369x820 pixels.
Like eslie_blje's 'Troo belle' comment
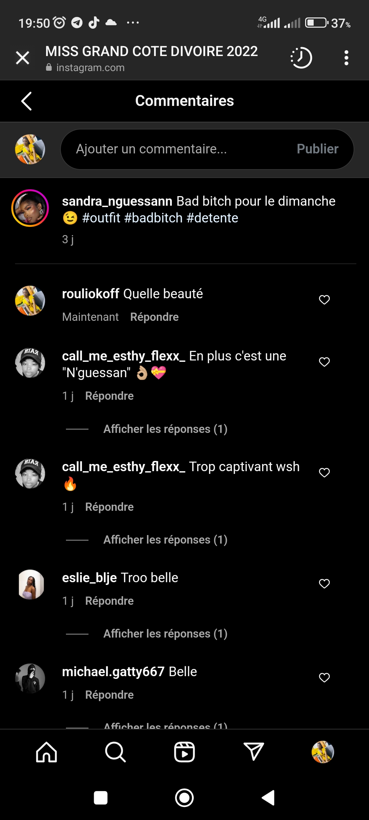pyautogui.click(x=324, y=584)
